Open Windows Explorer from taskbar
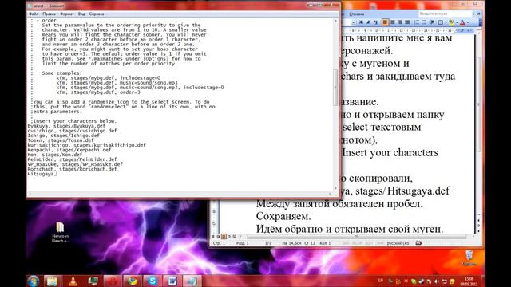This screenshot has width=511, height=287. (x=53, y=281)
